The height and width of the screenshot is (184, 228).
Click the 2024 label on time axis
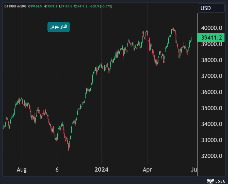[x=101, y=170]
